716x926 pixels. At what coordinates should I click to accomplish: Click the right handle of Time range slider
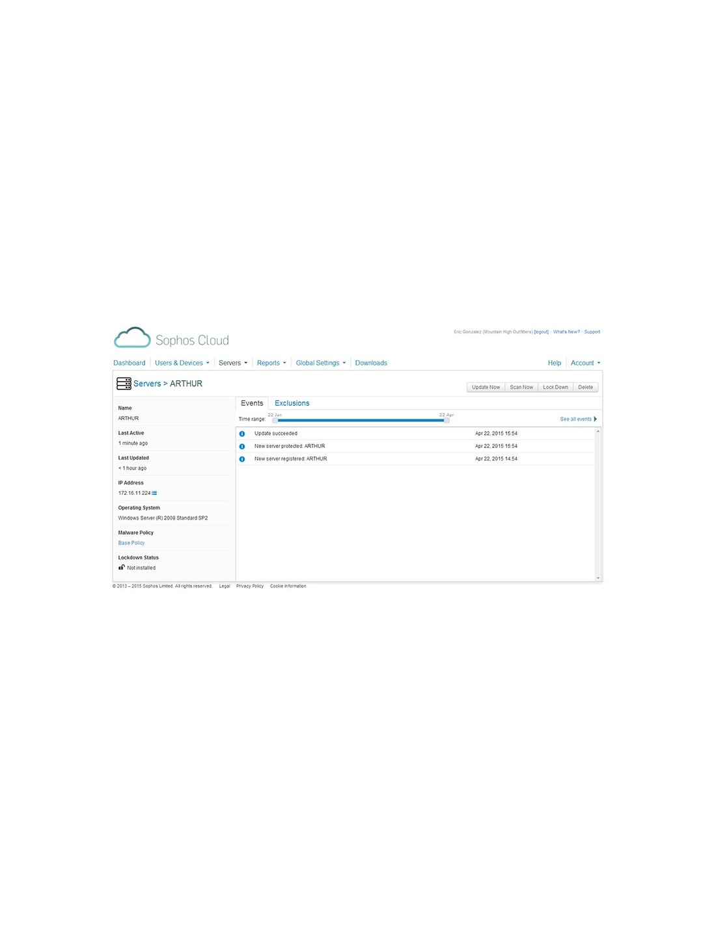pos(447,420)
